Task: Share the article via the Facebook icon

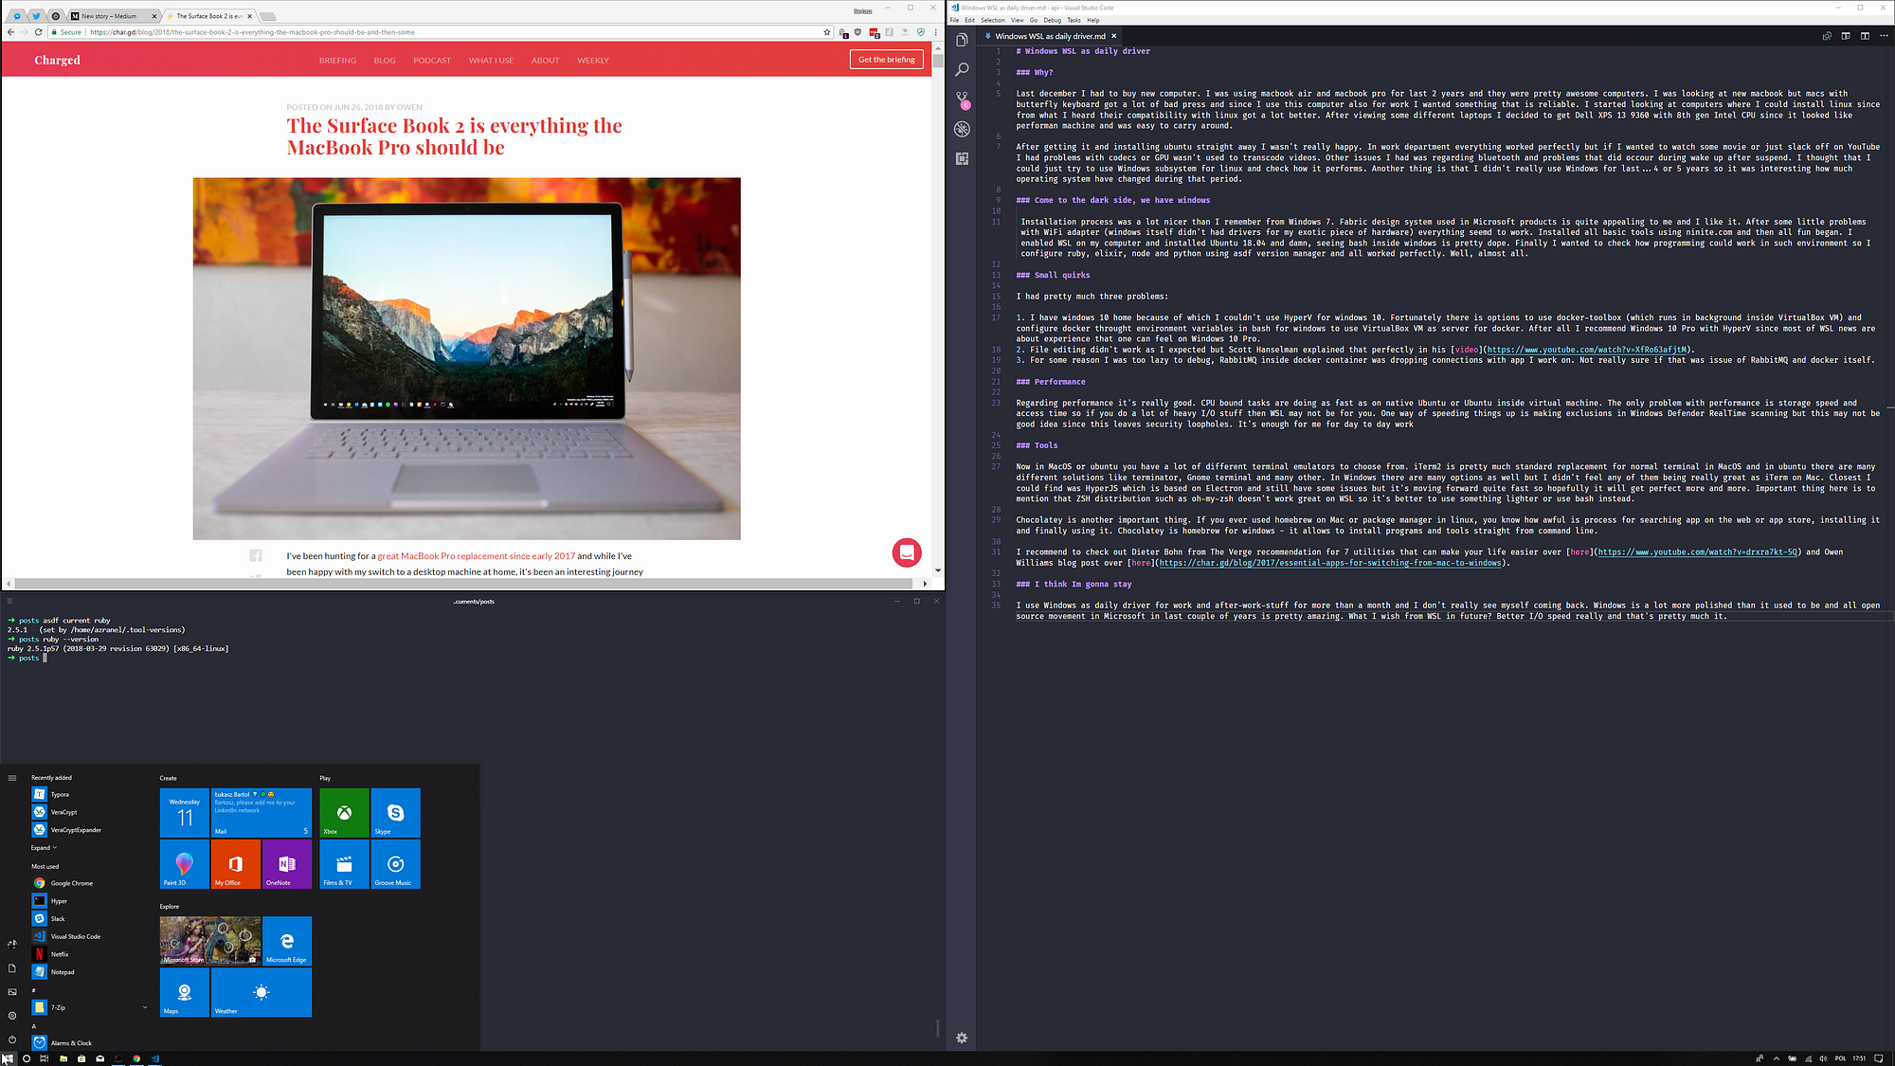Action: point(256,555)
